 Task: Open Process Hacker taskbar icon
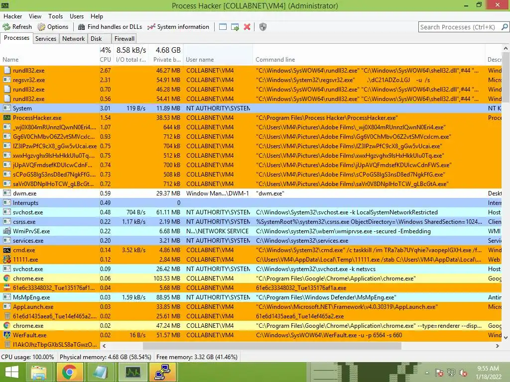pyautogui.click(x=132, y=372)
